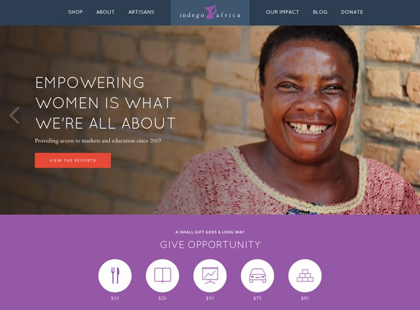Choose the $20 open book icon
The height and width of the screenshot is (310, 420).
(x=162, y=275)
